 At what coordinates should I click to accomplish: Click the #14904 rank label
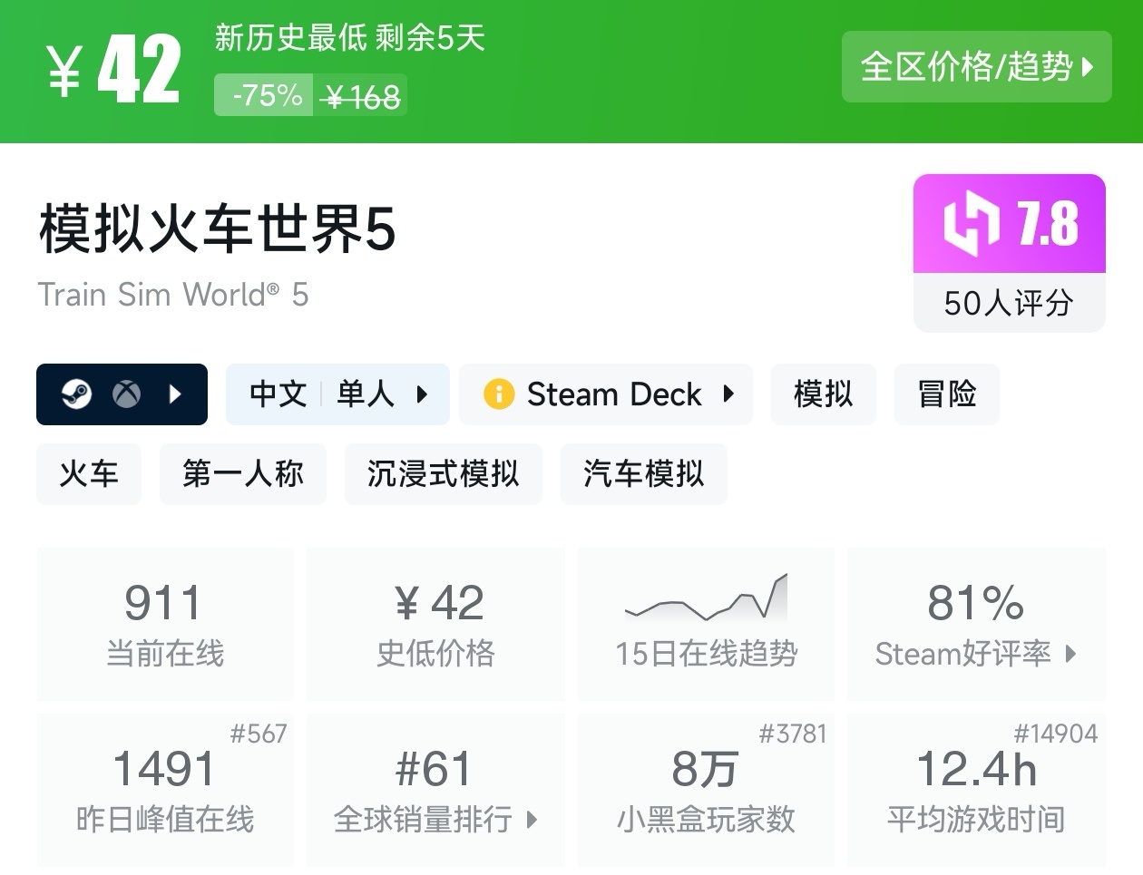pyautogui.click(x=1056, y=734)
